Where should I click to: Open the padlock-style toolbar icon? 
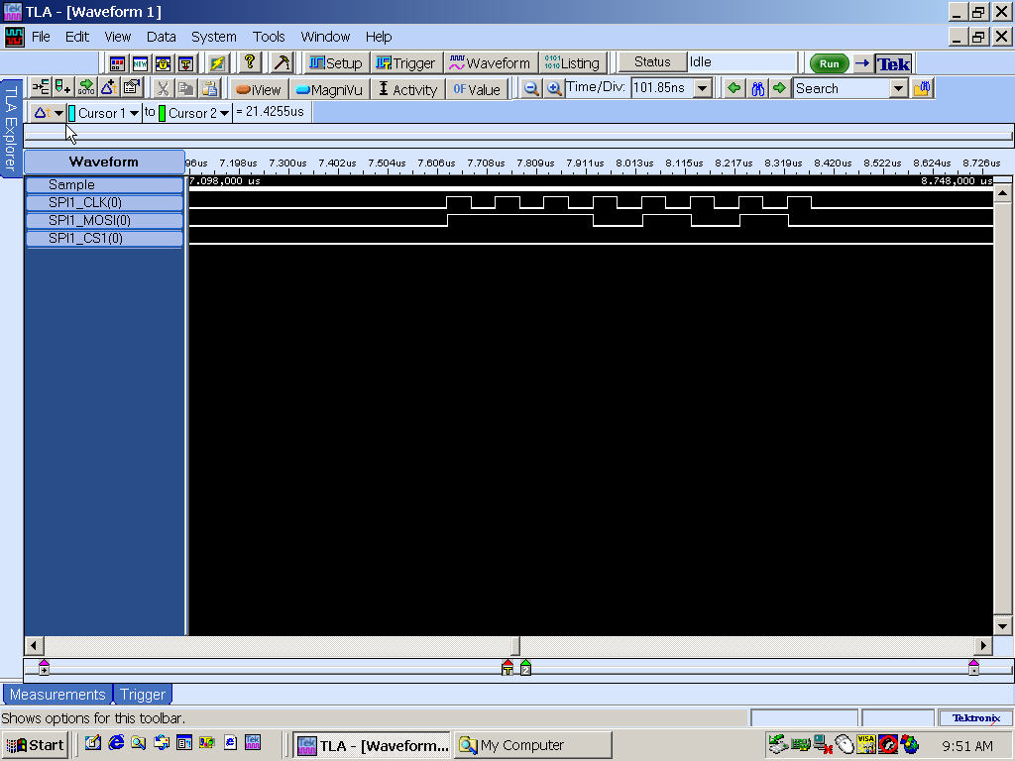coord(164,63)
